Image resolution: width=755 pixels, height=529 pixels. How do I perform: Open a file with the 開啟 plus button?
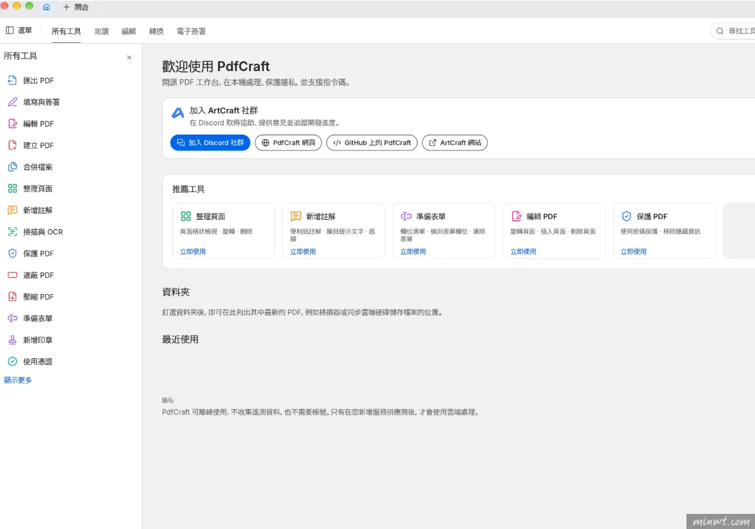(x=75, y=7)
